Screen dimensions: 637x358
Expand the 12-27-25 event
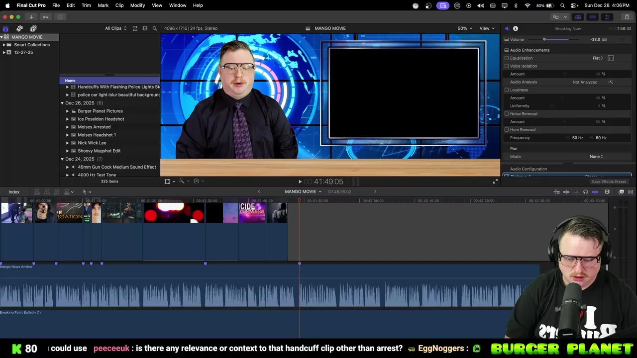pos(4,52)
